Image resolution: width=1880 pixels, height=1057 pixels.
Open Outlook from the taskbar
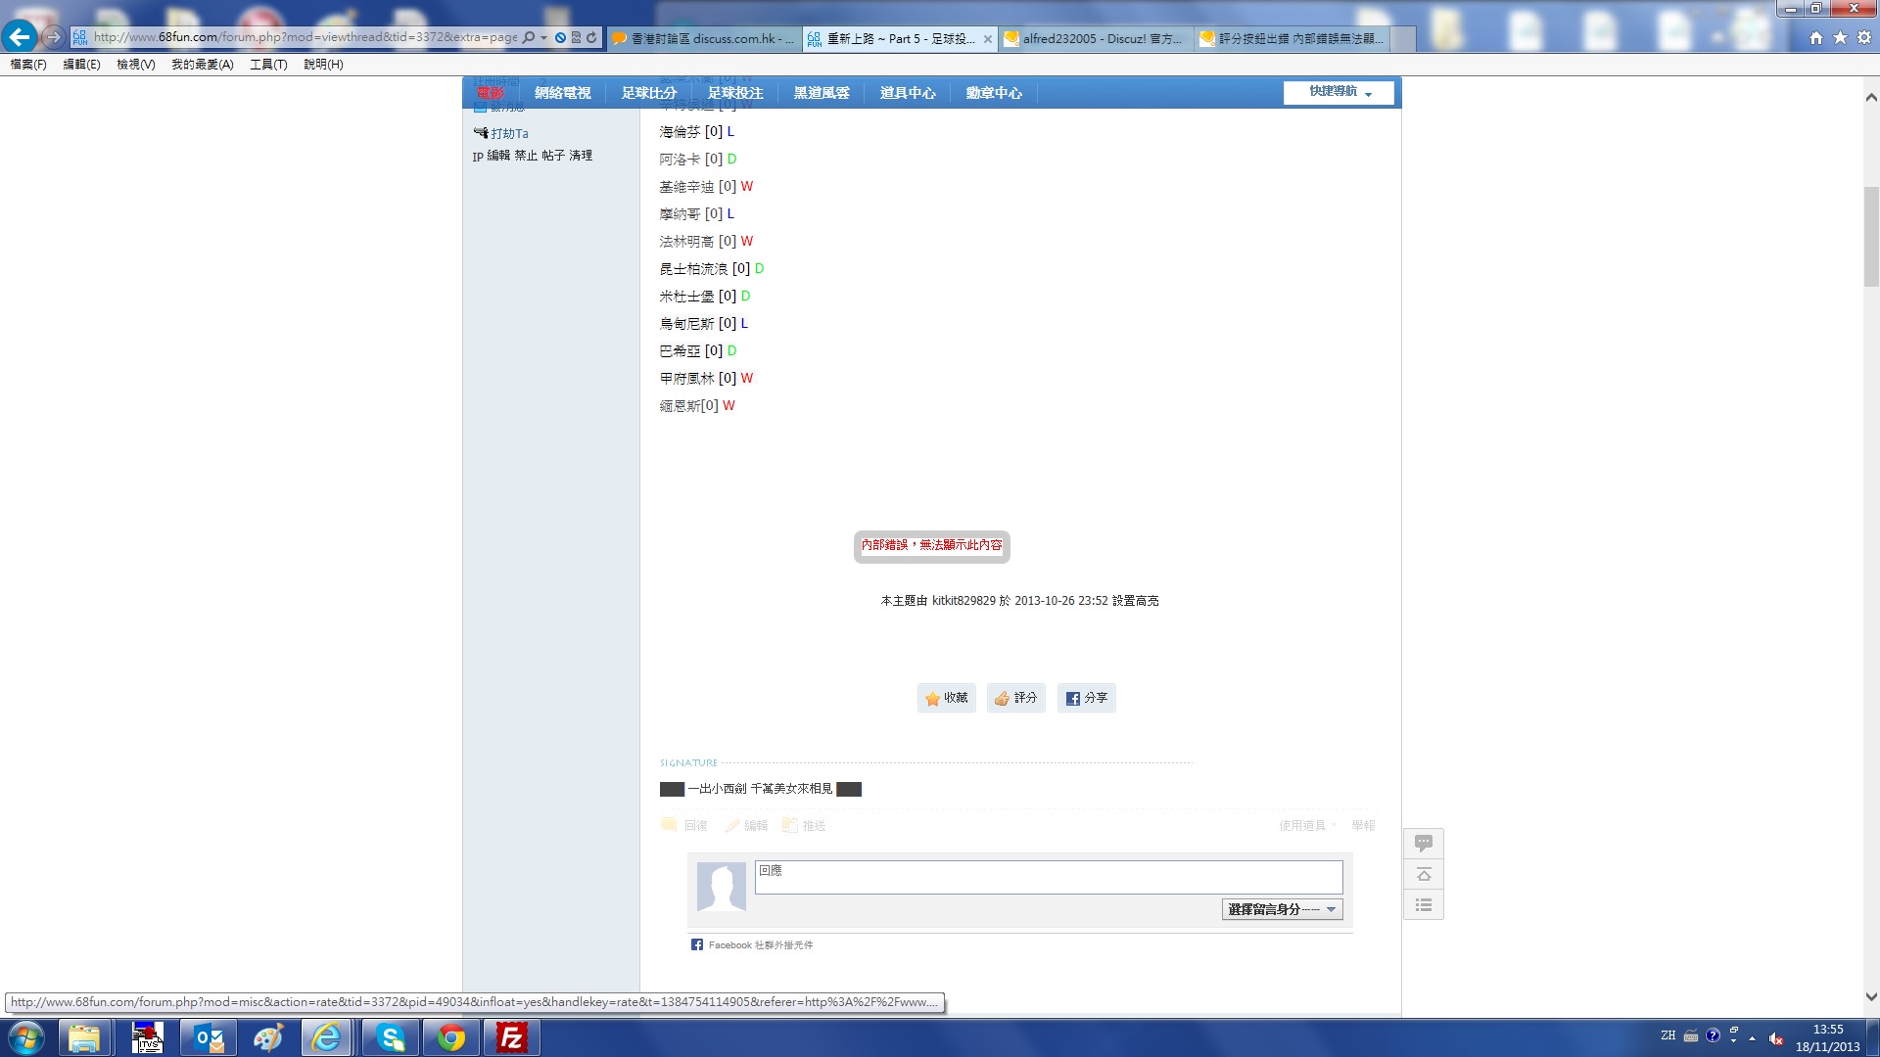[209, 1037]
